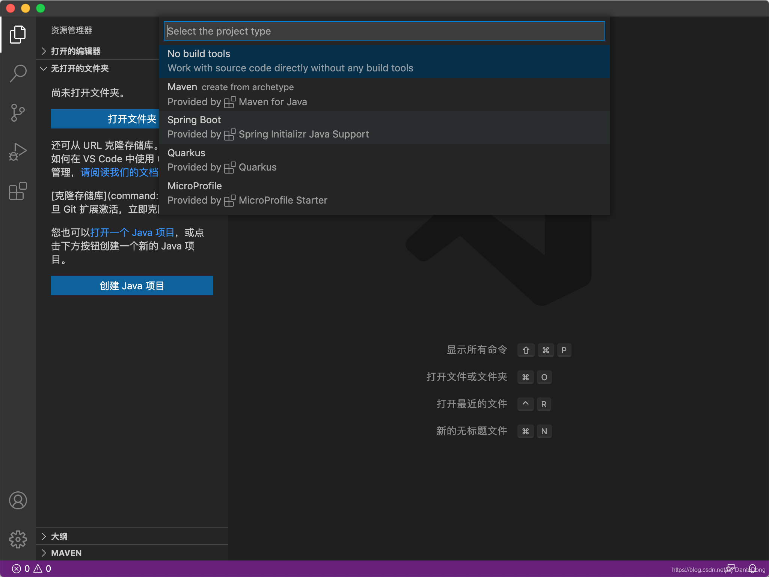Click the errors count in status bar
Viewport: 769px width, 577px height.
tap(21, 569)
